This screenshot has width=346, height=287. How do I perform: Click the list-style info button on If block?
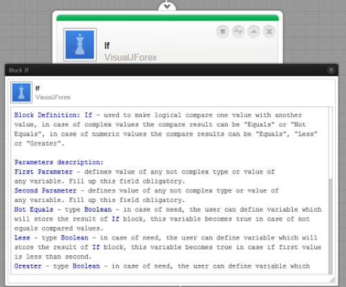223,32
